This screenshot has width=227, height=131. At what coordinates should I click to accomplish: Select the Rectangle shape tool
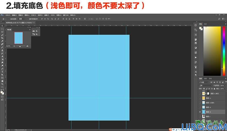(2, 78)
